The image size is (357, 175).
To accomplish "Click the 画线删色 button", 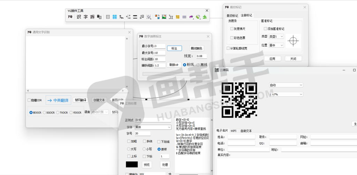I will (x=197, y=48).
